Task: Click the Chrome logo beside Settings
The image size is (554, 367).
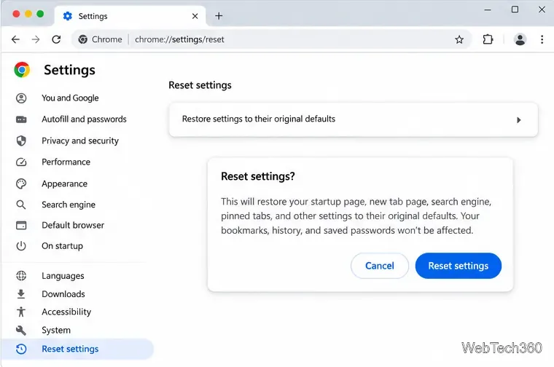Action: click(x=22, y=70)
